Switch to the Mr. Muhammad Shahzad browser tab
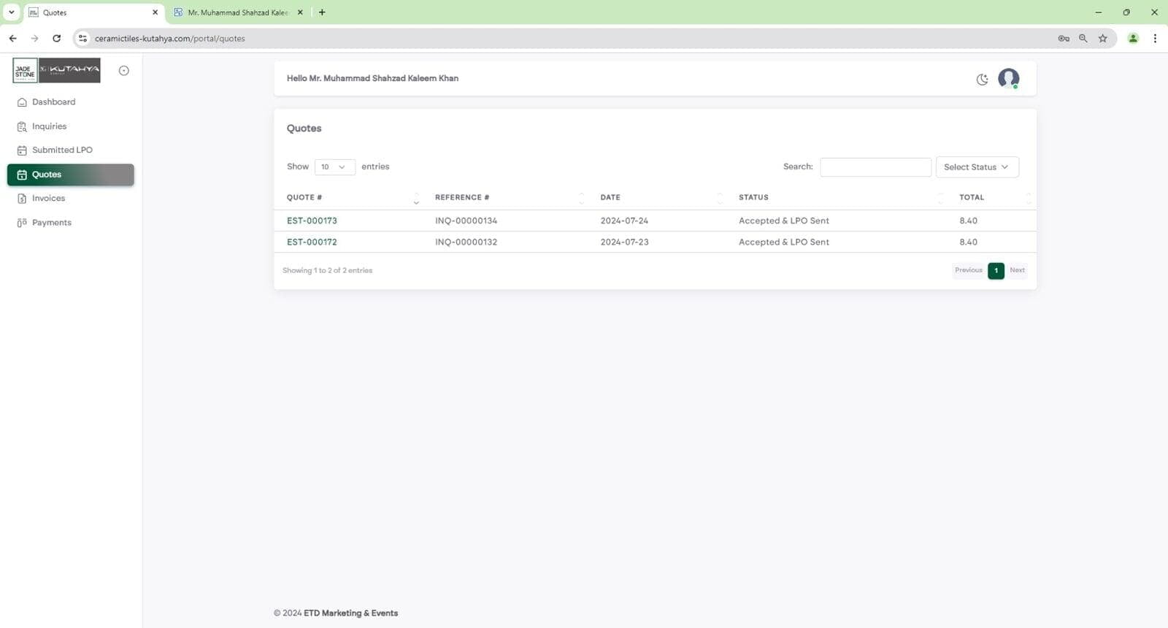1168x628 pixels. point(237,12)
